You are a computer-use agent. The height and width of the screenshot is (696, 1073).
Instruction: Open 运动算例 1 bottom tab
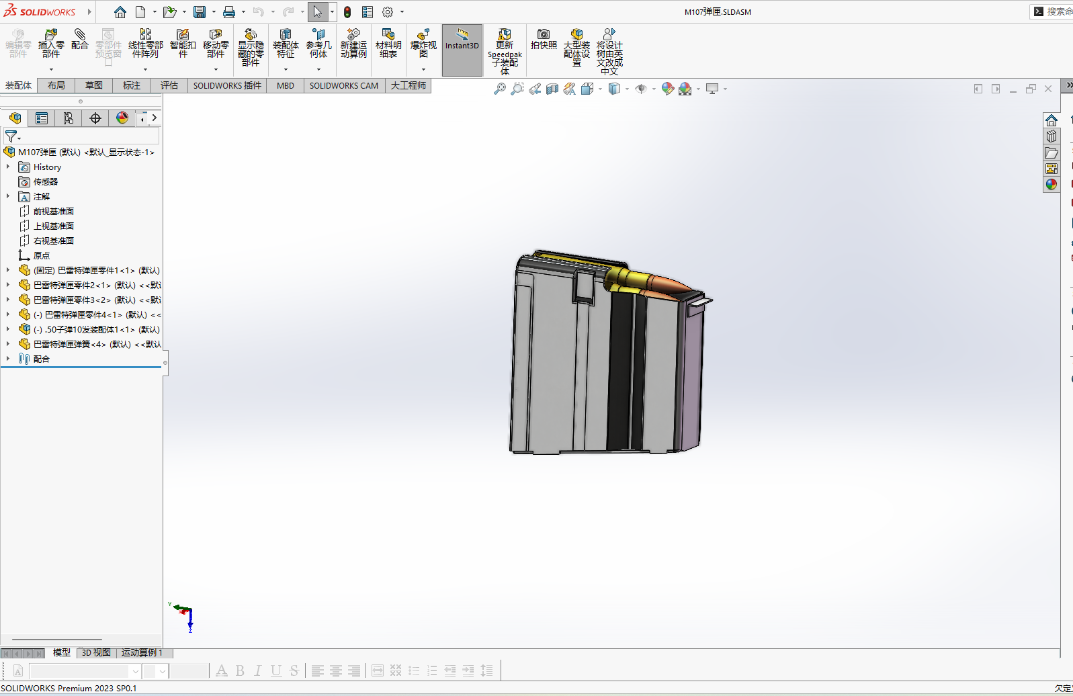(142, 652)
